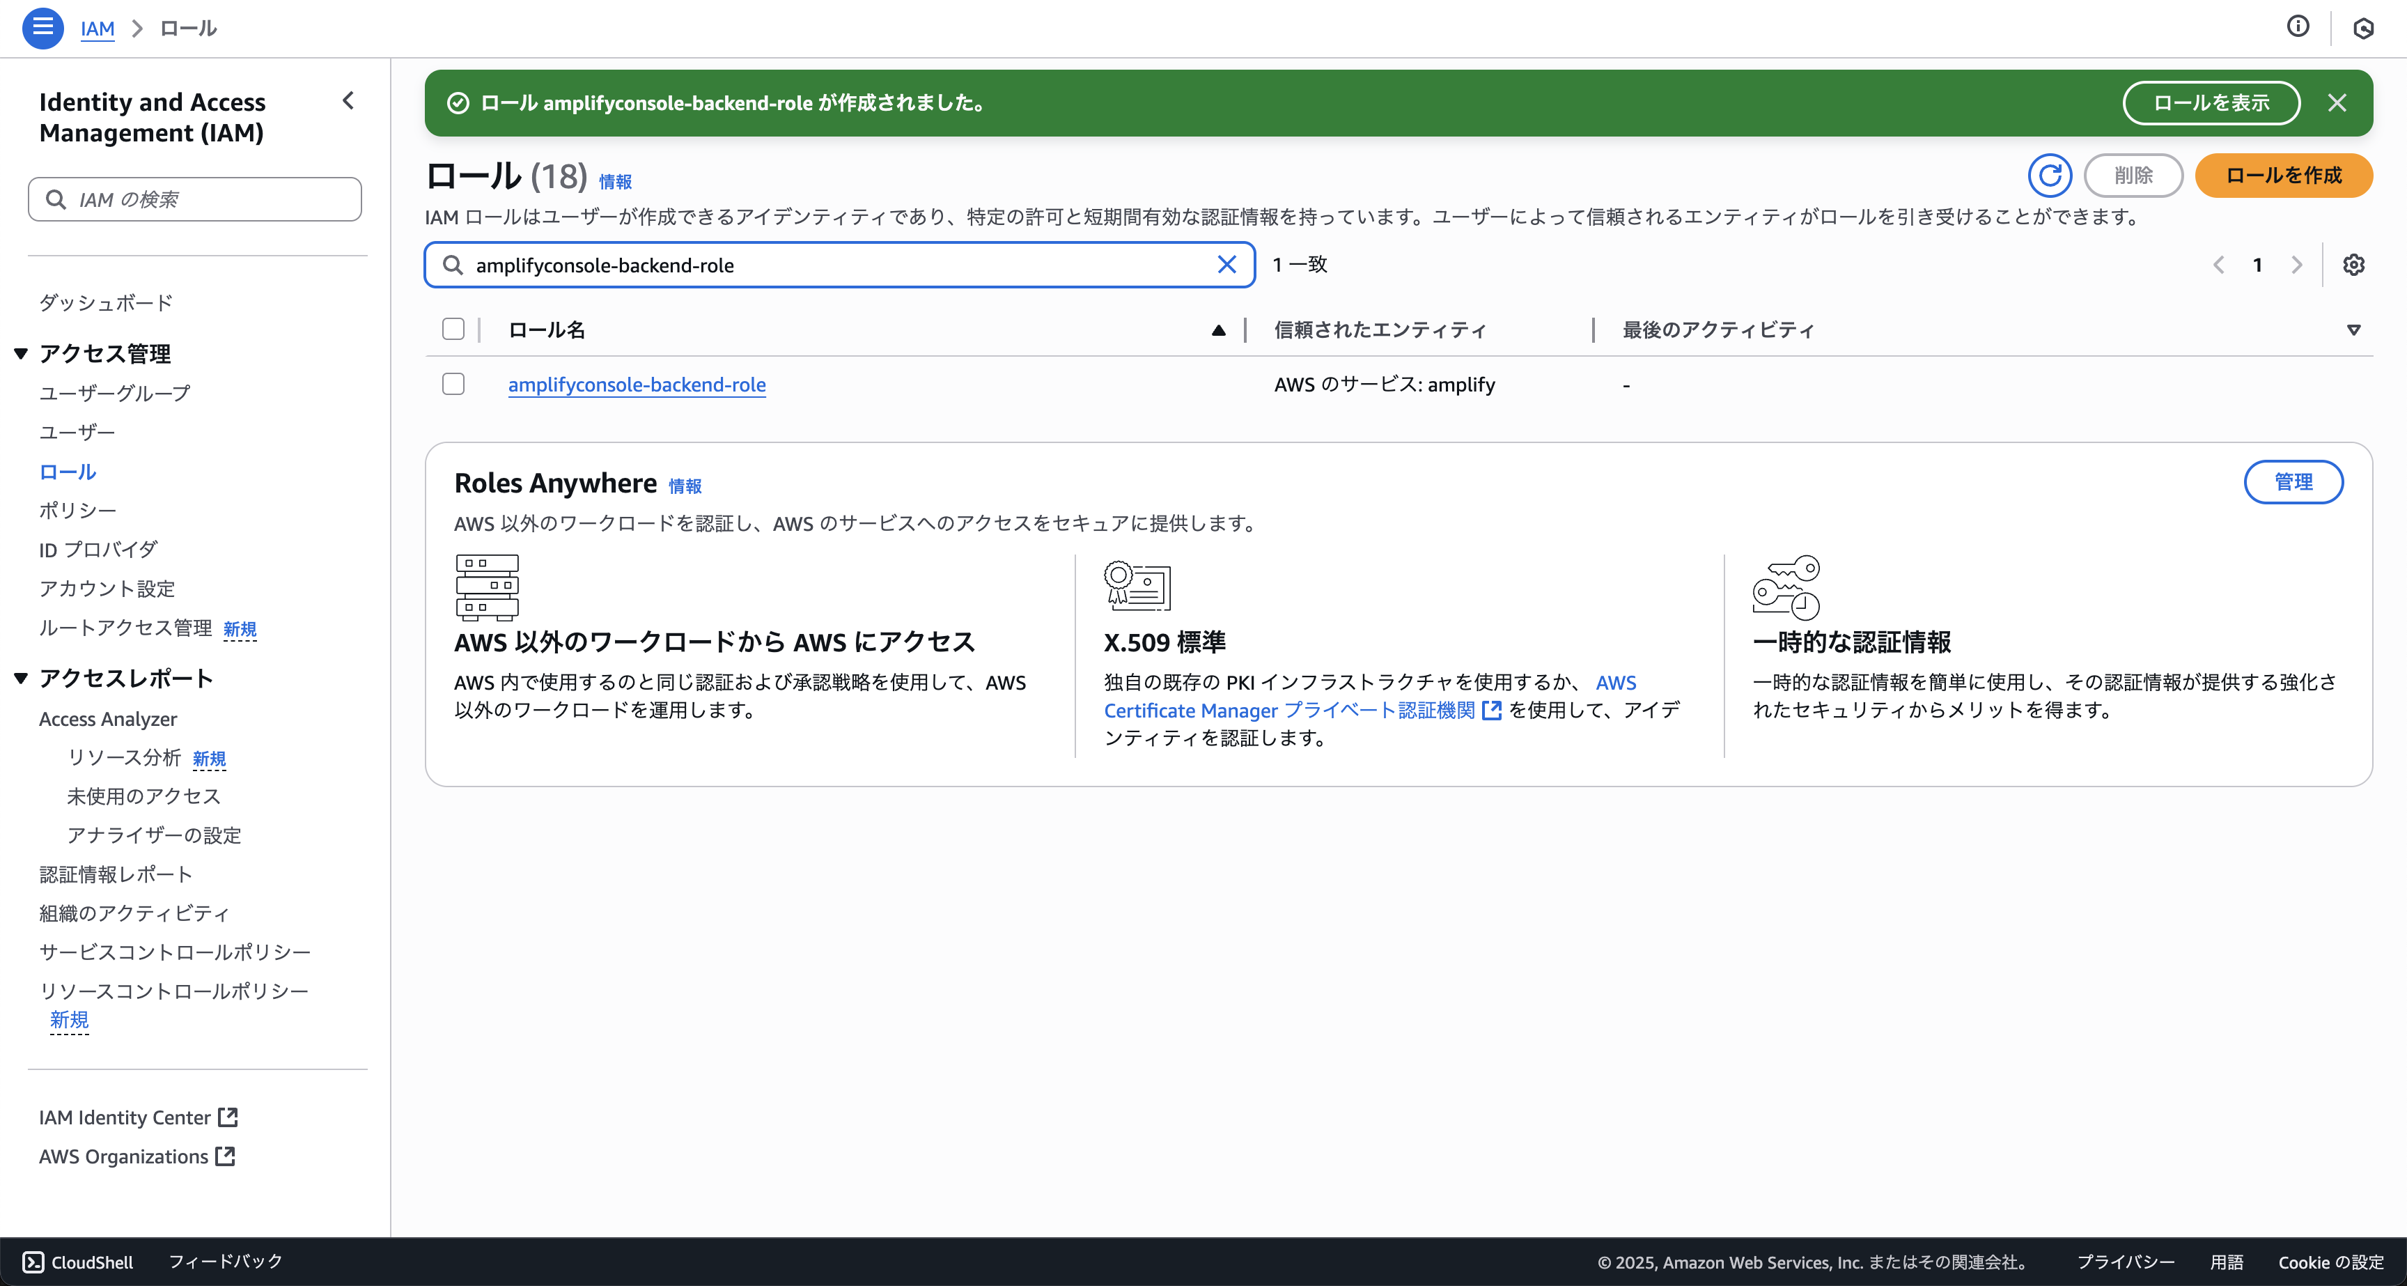Click the magnifier icon in role filter field
2407x1286 pixels.
point(452,265)
